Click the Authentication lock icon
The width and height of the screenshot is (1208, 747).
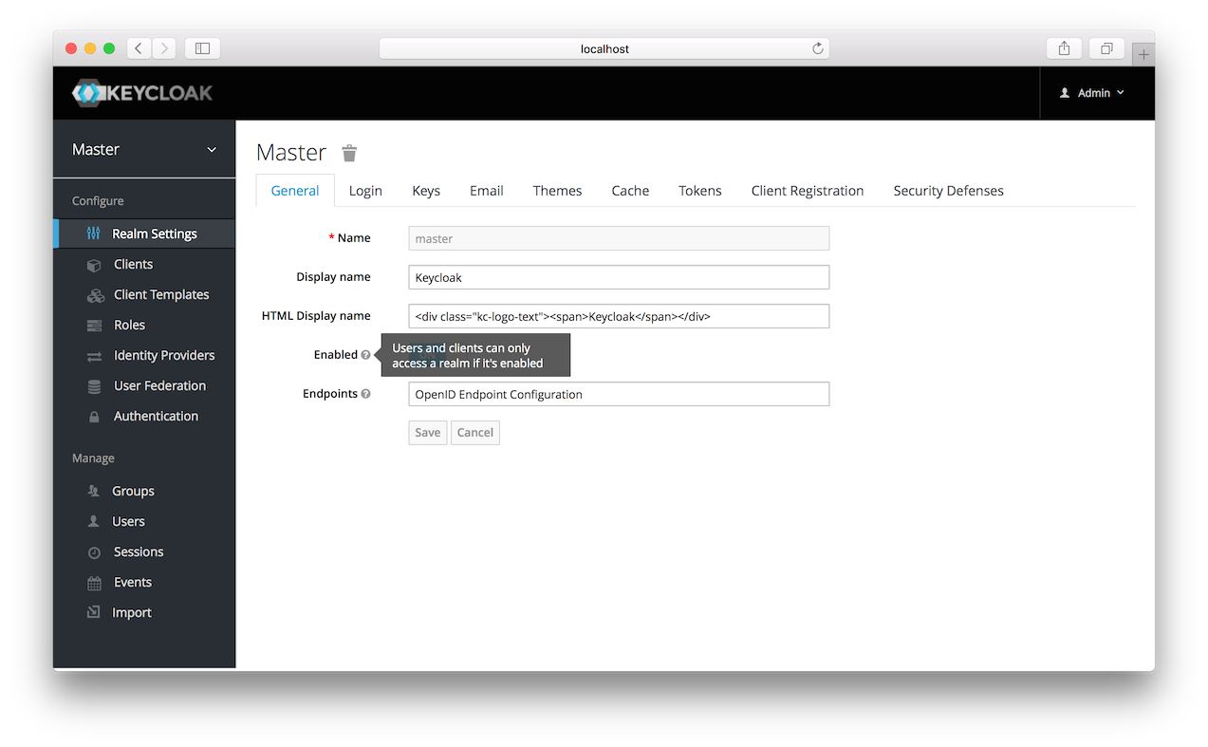[94, 417]
